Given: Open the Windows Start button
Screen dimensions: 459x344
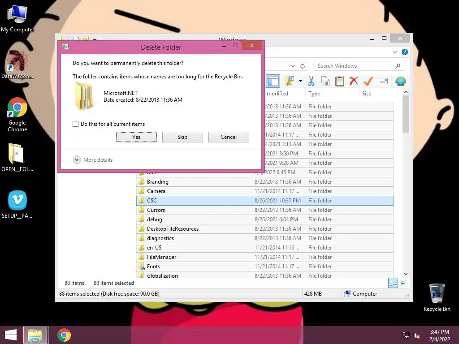Looking at the screenshot, I should point(11,335).
